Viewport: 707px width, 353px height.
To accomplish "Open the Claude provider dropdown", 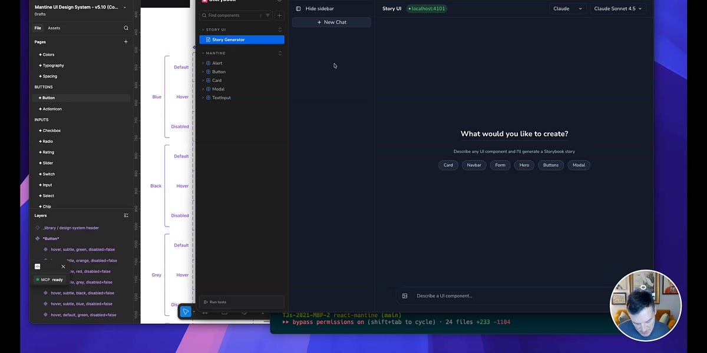I will point(568,9).
